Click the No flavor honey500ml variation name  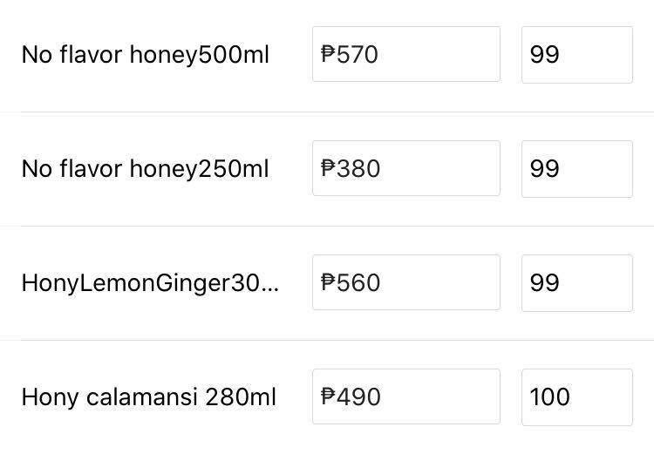(x=146, y=55)
